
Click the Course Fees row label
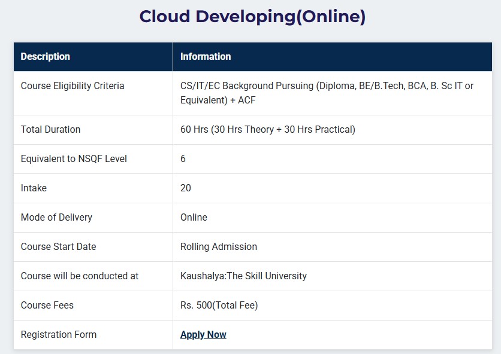(47, 306)
